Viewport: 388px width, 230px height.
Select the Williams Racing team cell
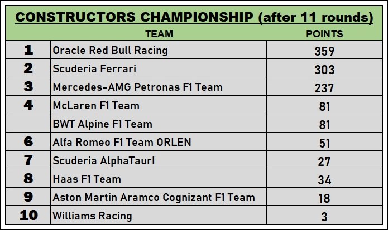pyautogui.click(x=92, y=216)
